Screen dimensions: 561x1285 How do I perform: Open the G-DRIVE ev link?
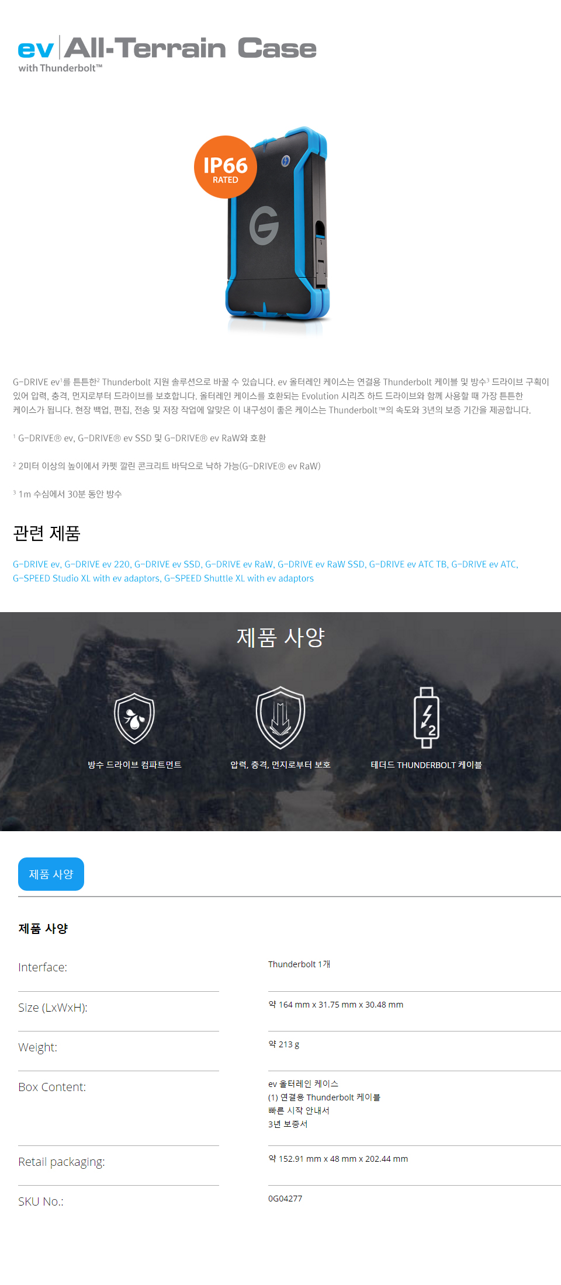[x=36, y=564]
